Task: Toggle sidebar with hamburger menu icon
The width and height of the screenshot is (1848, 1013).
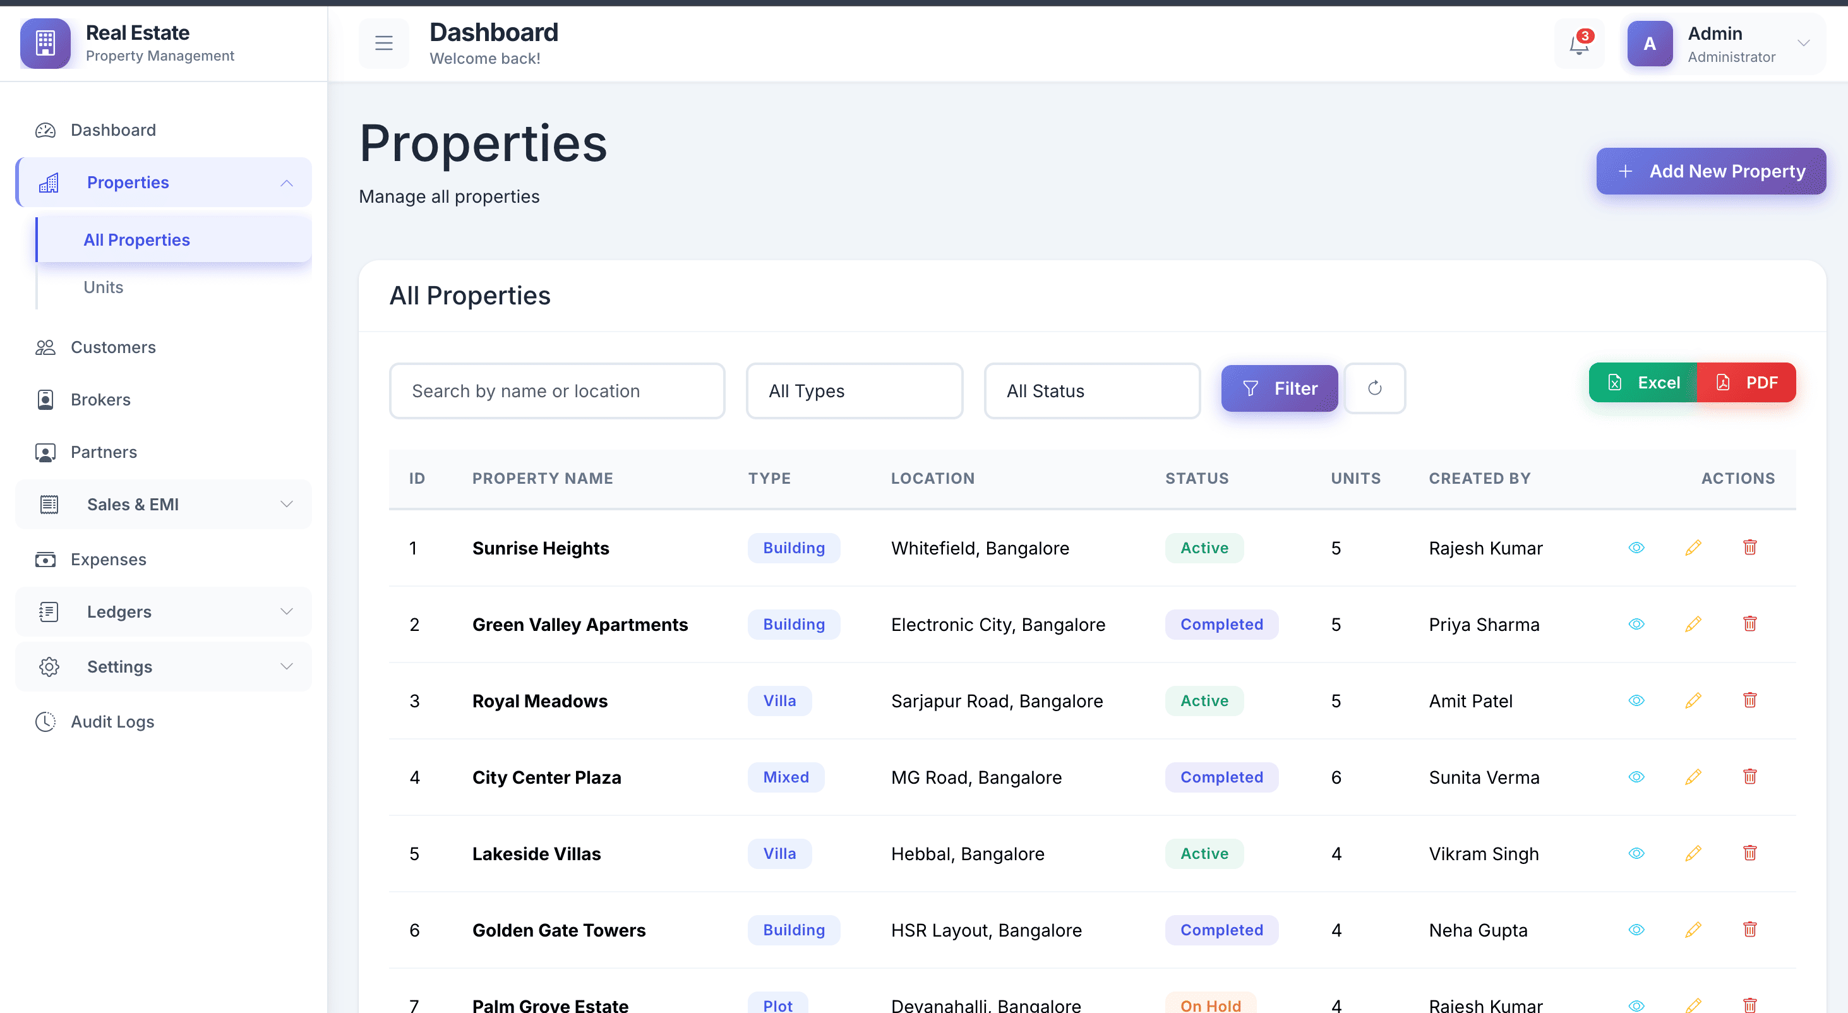Action: 384,44
